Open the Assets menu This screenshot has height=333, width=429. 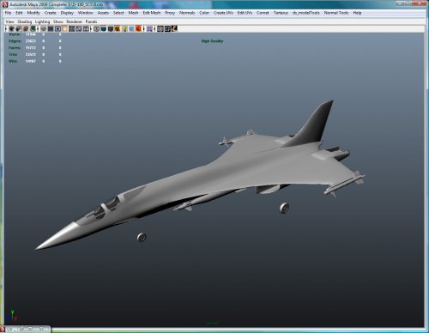tap(103, 13)
